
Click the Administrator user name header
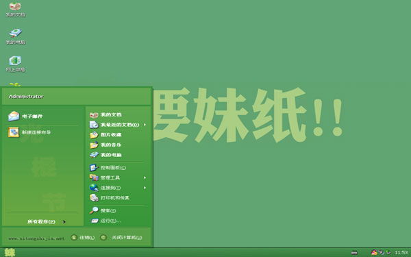[x=26, y=97]
